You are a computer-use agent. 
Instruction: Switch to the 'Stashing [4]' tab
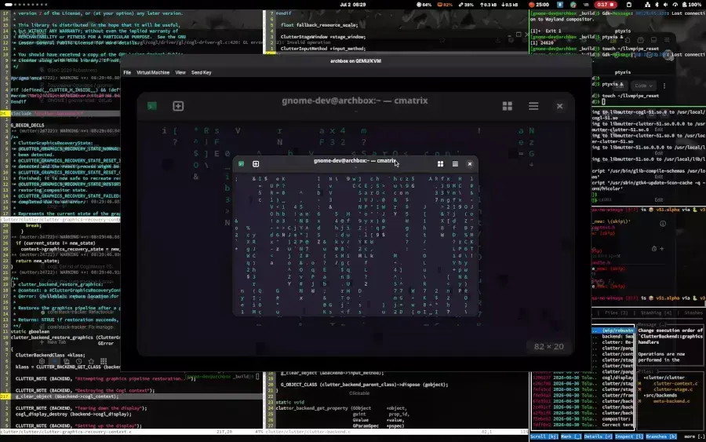[x=656, y=312]
